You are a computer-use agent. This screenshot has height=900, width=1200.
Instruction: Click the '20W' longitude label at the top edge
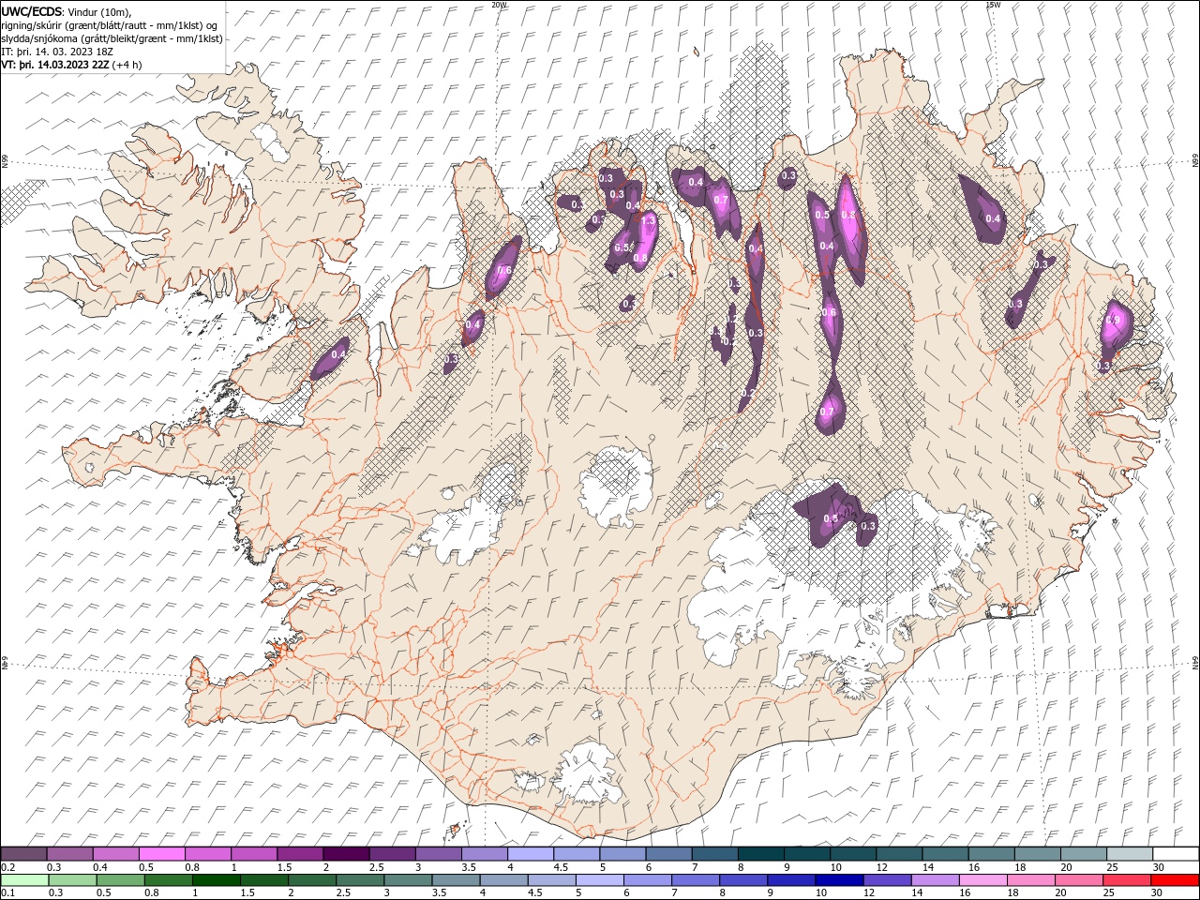point(499,4)
